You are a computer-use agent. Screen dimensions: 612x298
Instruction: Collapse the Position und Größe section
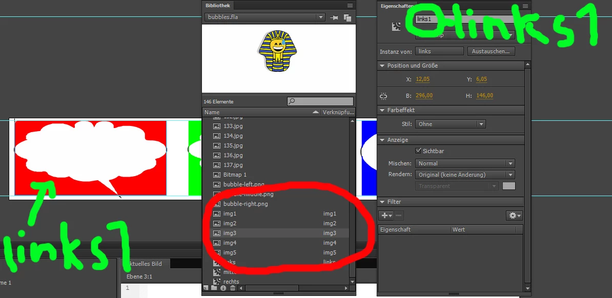click(382, 66)
